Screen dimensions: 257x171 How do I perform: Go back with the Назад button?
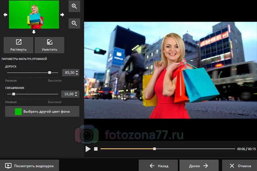(x=158, y=166)
